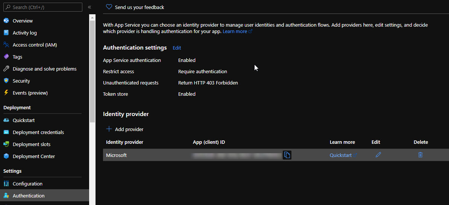
Task: Click the Deployment credentials icon
Action: (6, 132)
